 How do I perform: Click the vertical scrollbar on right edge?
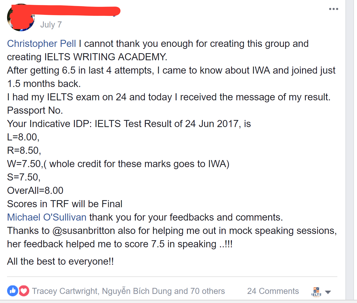[351, 151]
